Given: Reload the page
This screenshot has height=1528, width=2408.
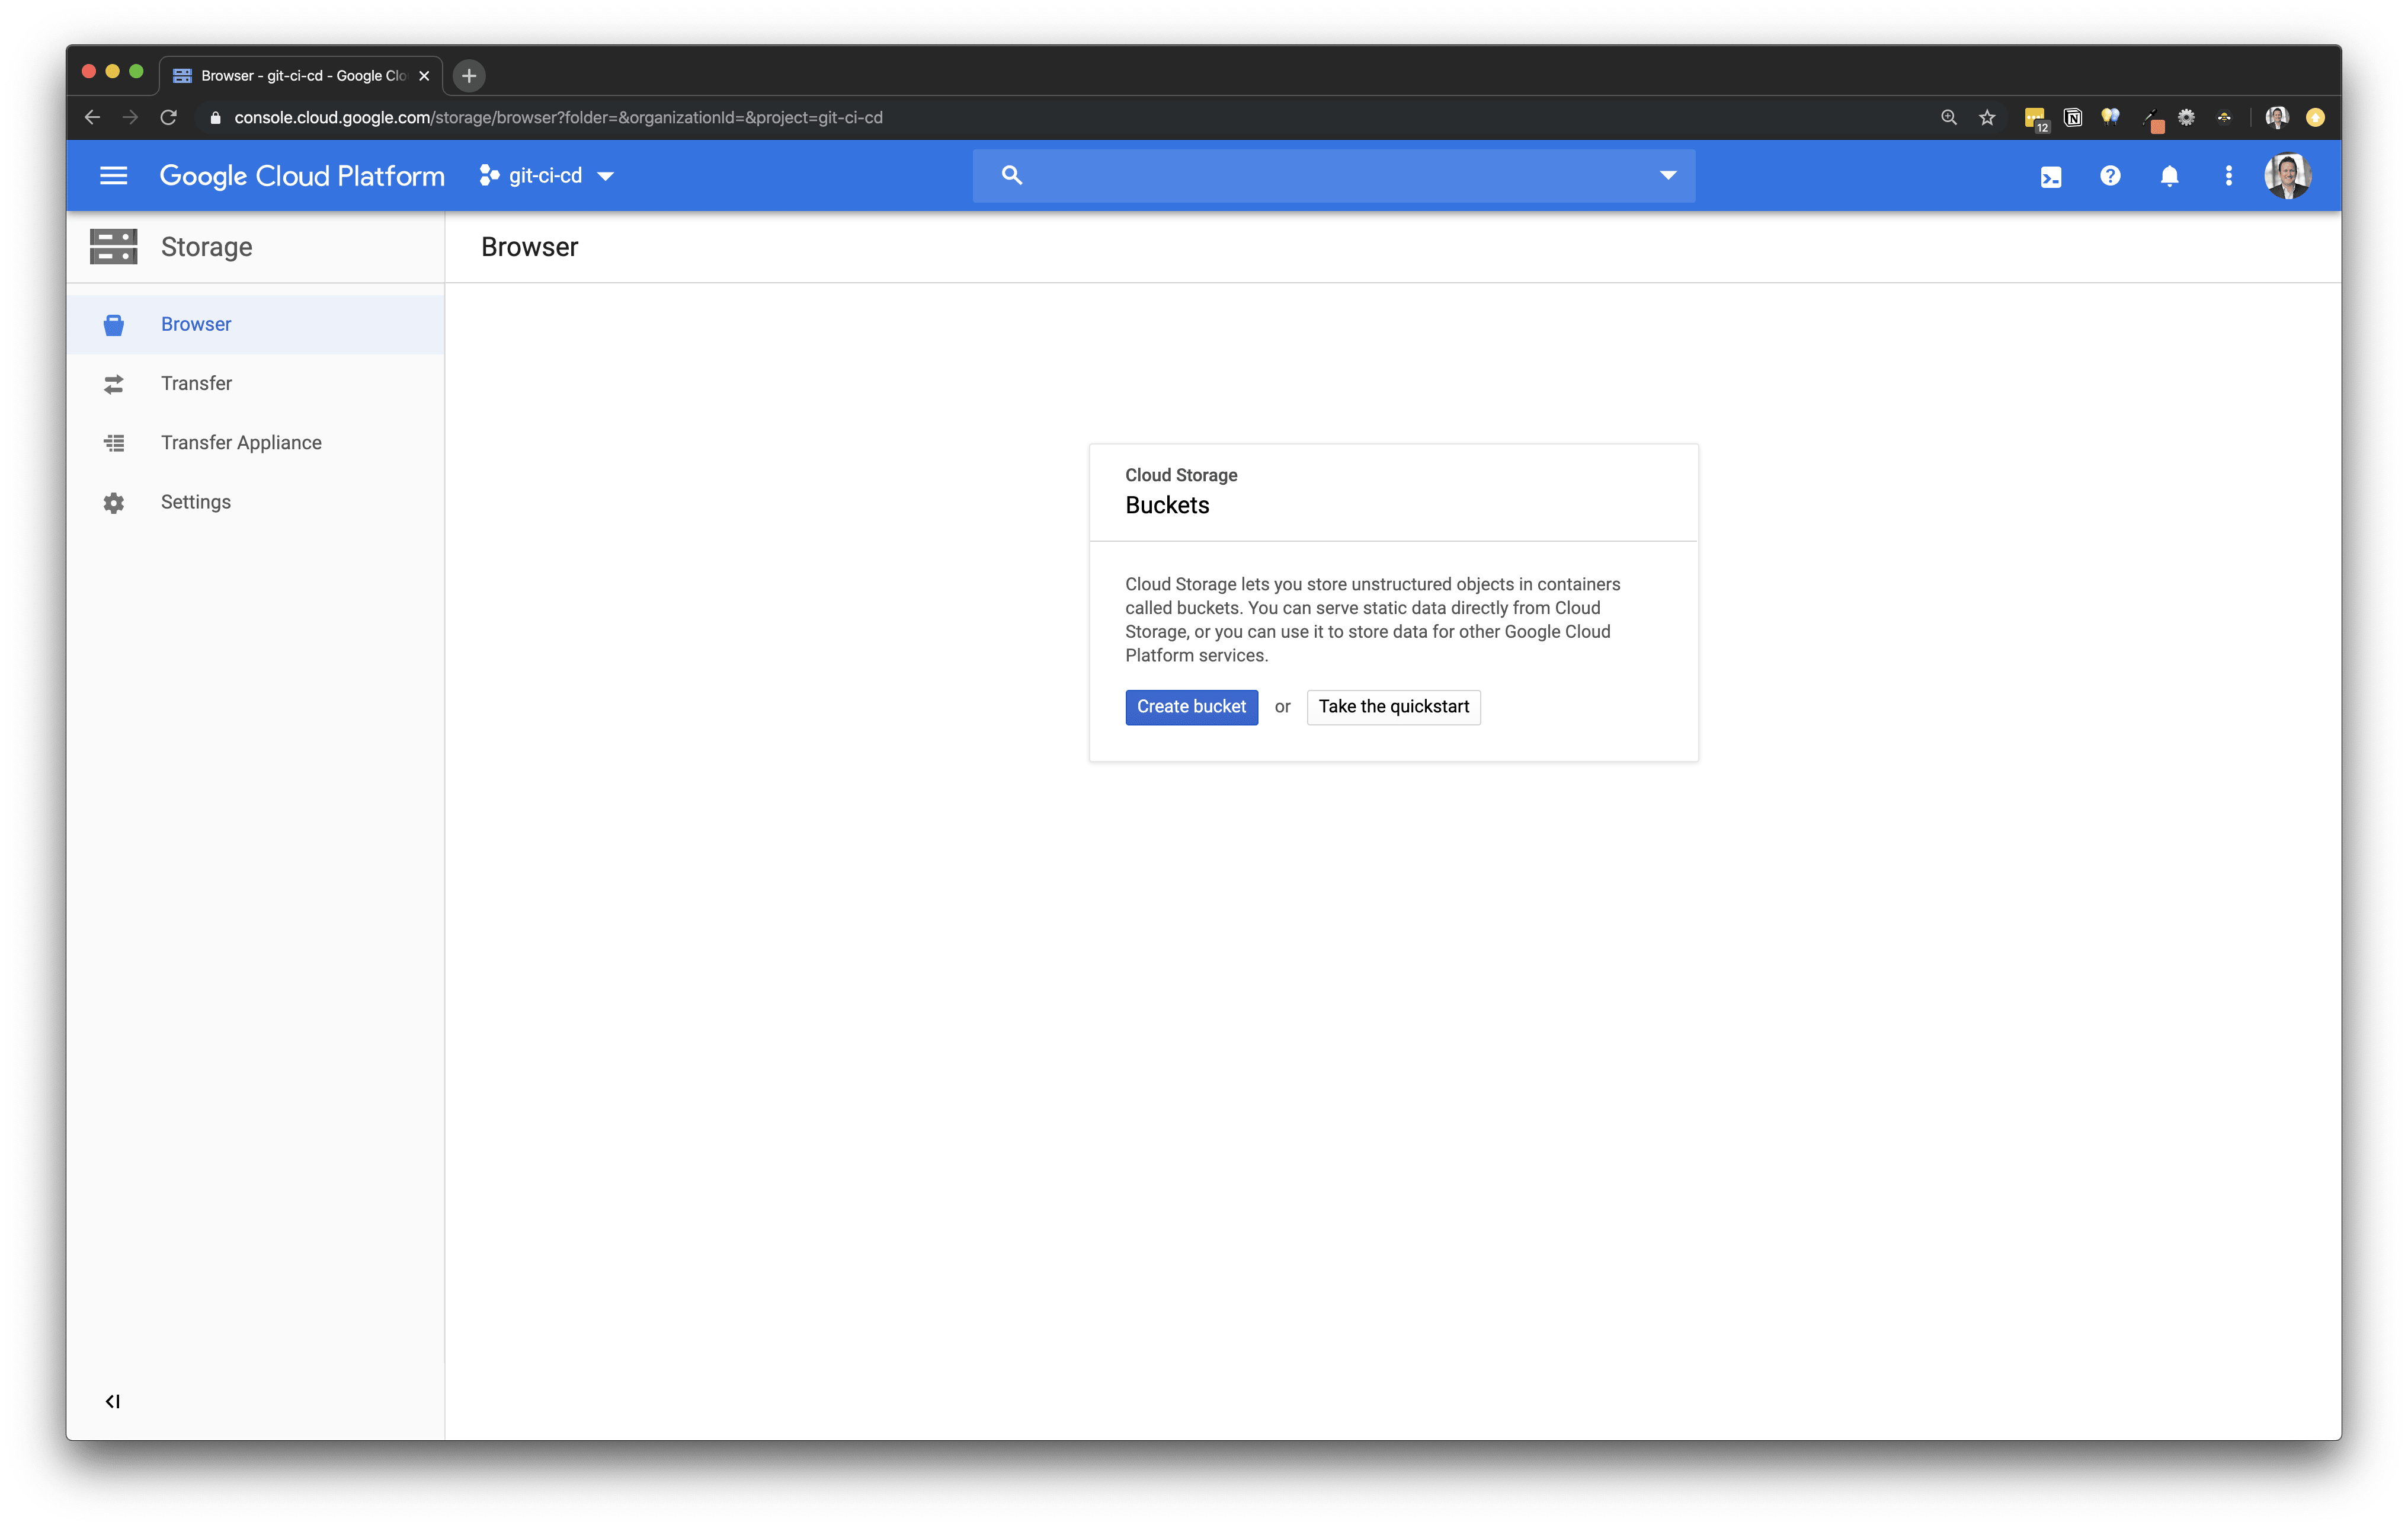Looking at the screenshot, I should click(x=168, y=117).
